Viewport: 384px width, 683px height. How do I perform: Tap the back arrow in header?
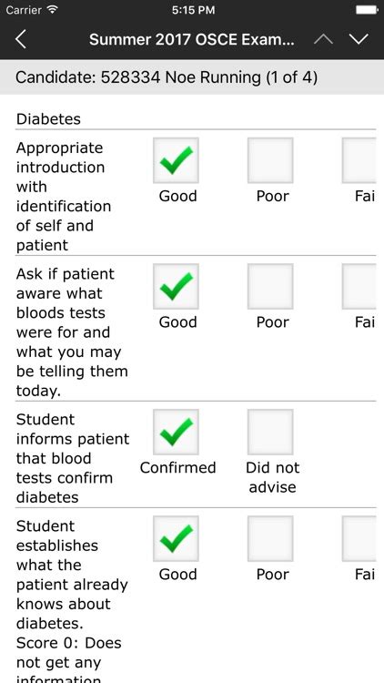point(20,40)
